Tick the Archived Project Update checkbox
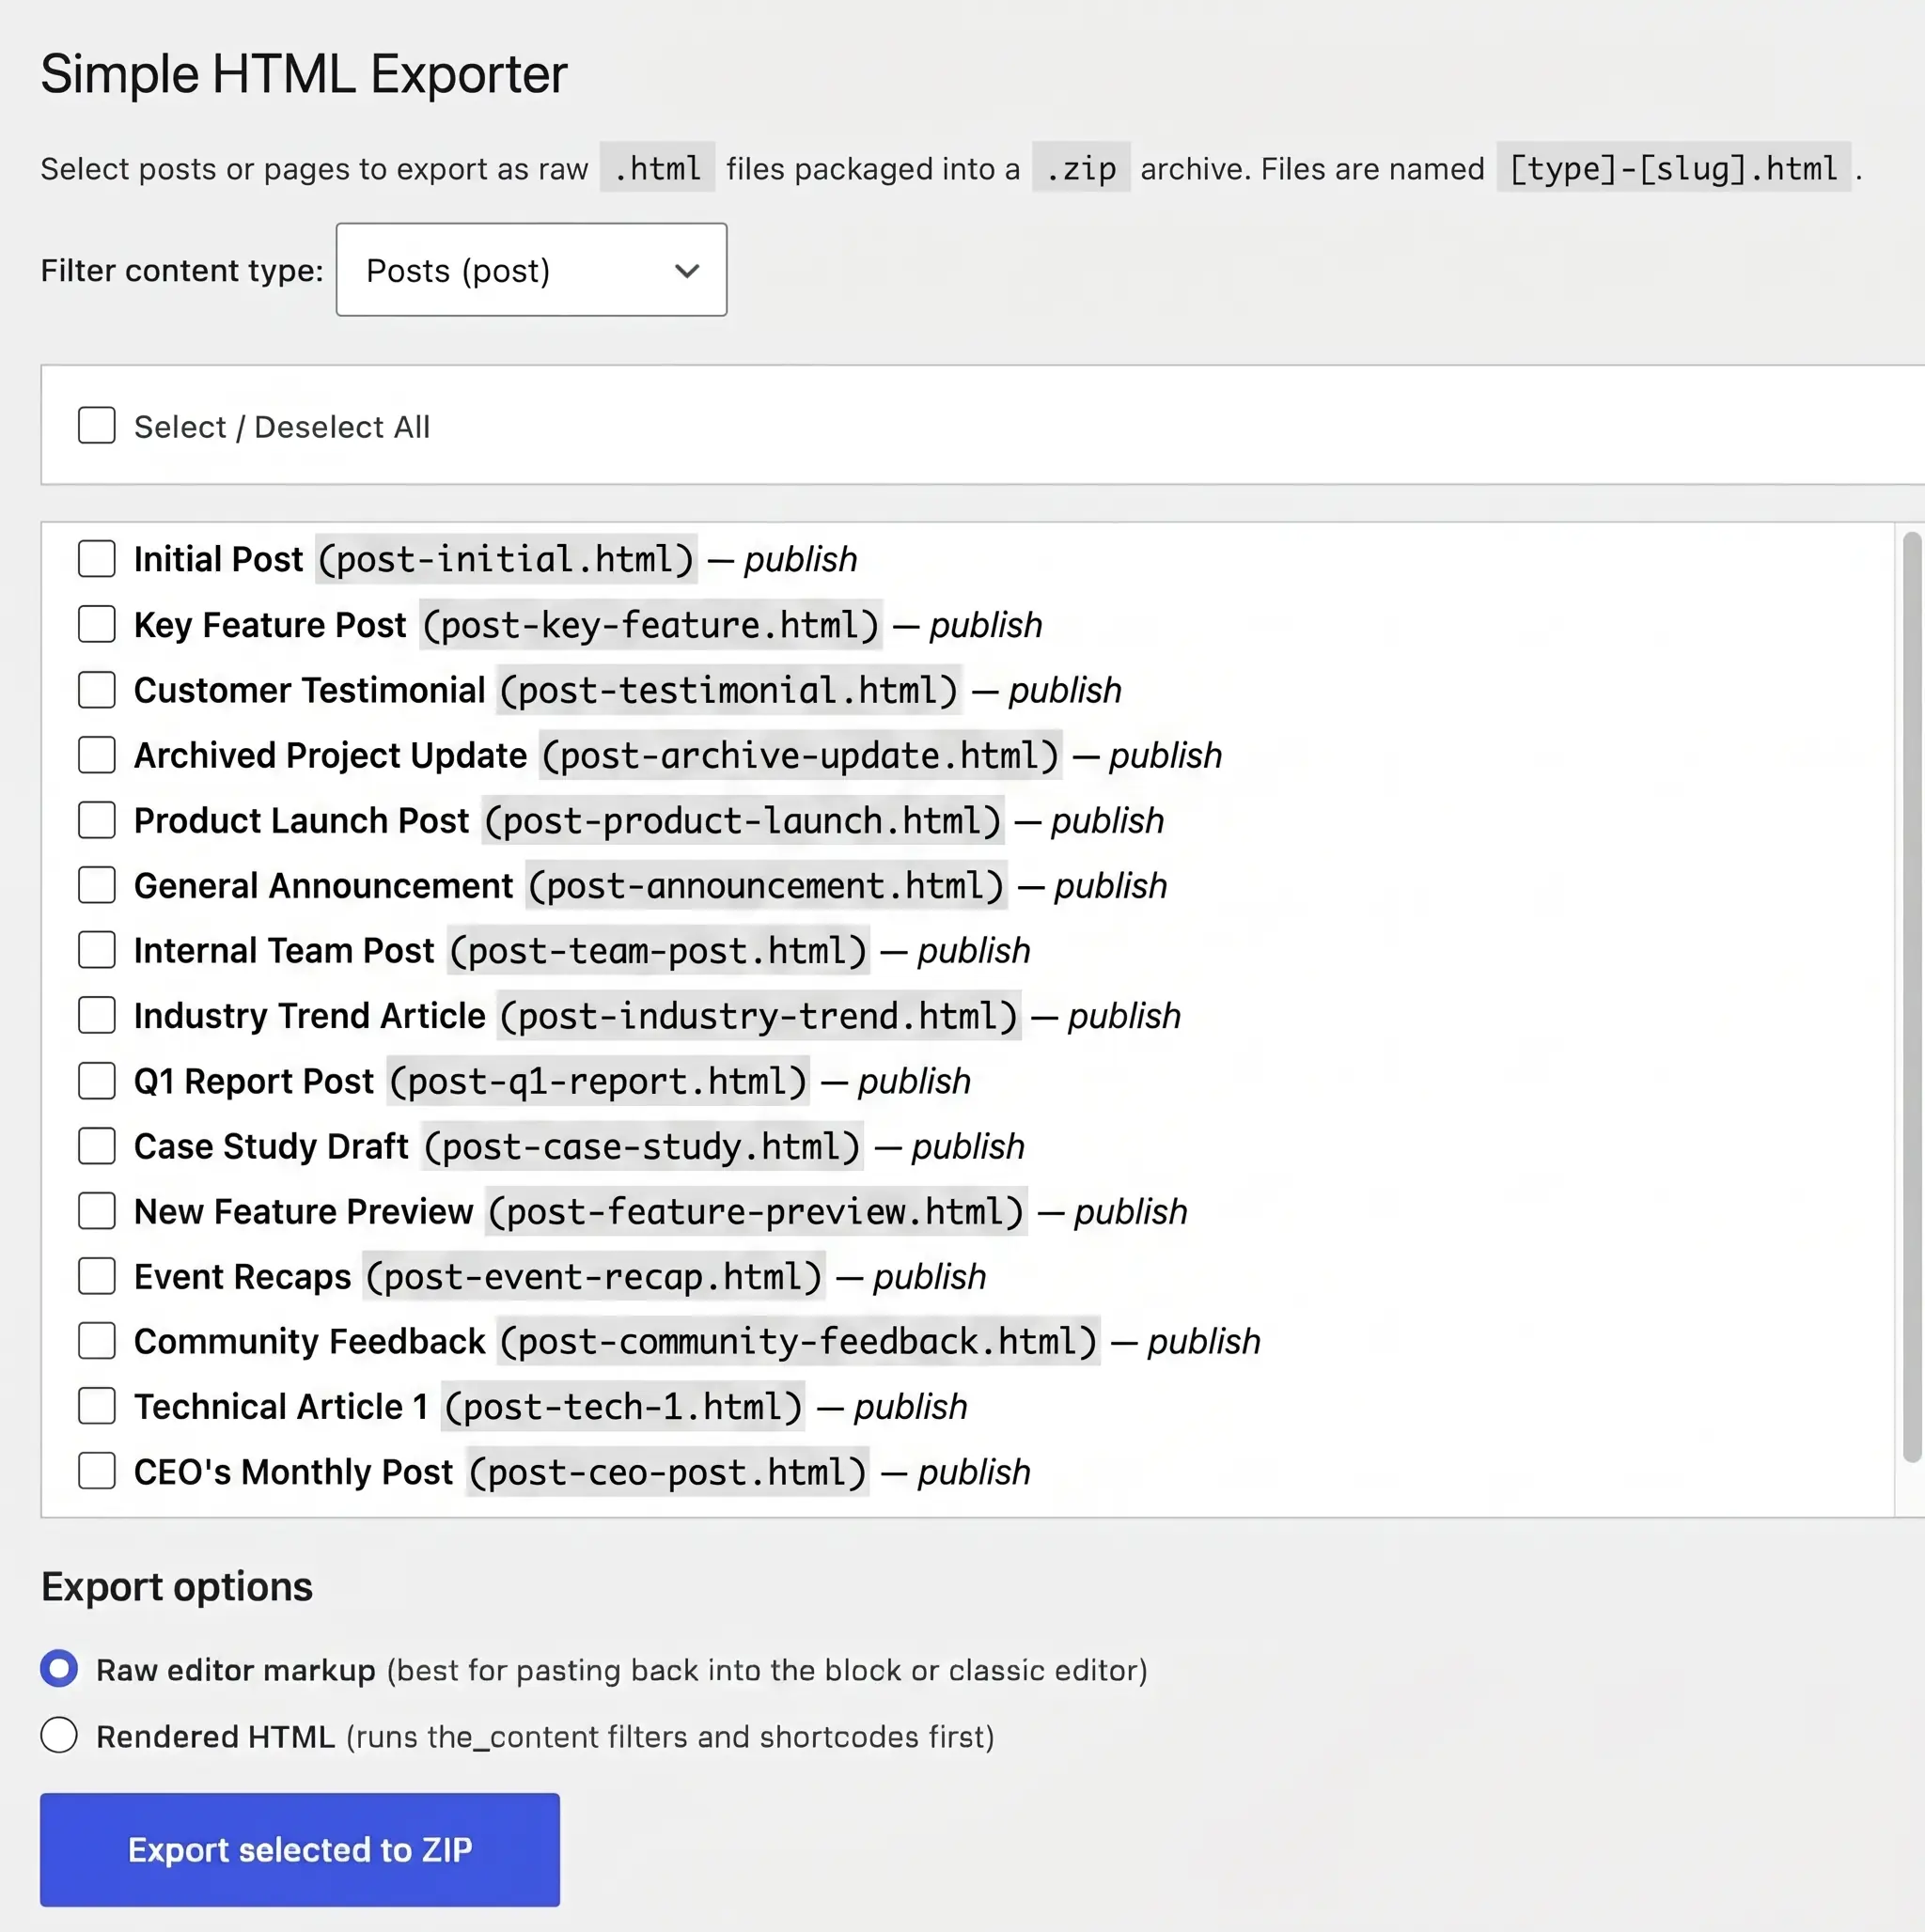Image resolution: width=1925 pixels, height=1932 pixels. (x=97, y=755)
